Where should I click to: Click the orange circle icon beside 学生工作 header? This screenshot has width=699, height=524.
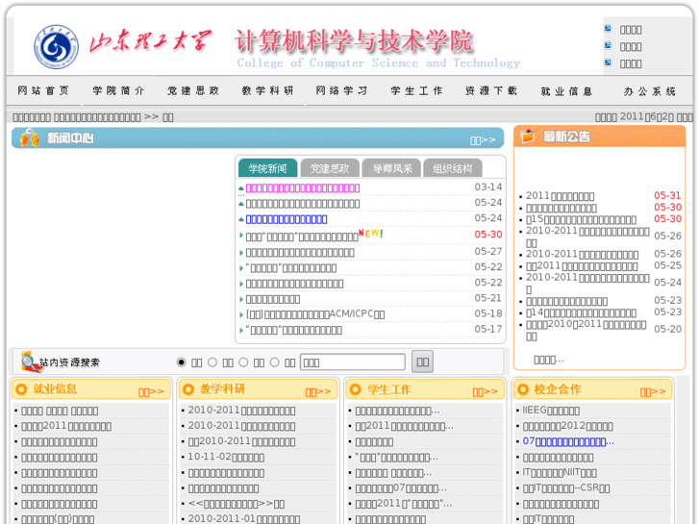coord(356,389)
